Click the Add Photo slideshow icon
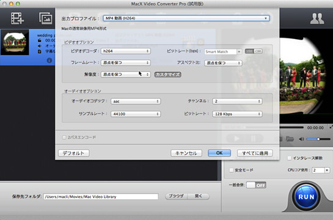Image resolution: width=333 pixels, height=220 pixels. [x=45, y=18]
